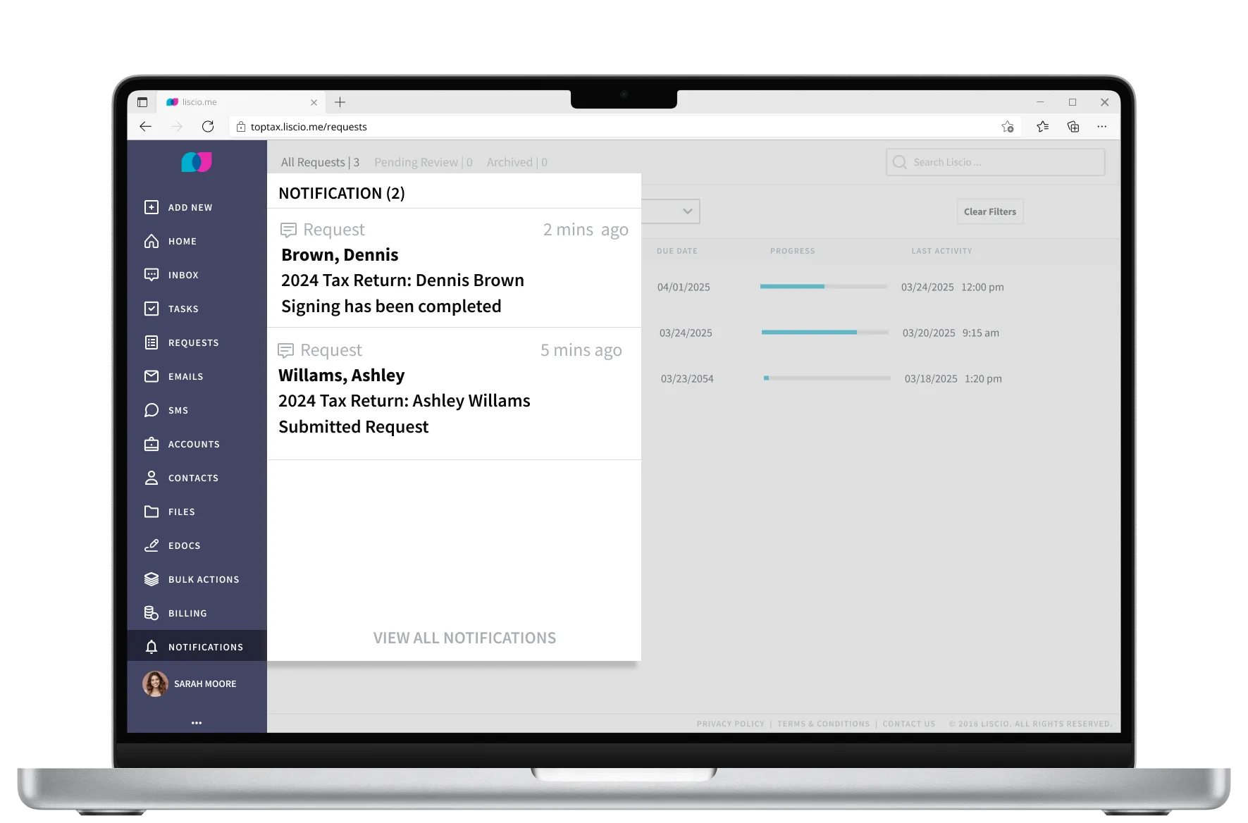Select View All Notifications
This screenshot has width=1248, height=823.
point(464,638)
